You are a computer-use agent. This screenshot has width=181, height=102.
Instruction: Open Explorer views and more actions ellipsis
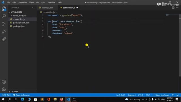point(33,8)
